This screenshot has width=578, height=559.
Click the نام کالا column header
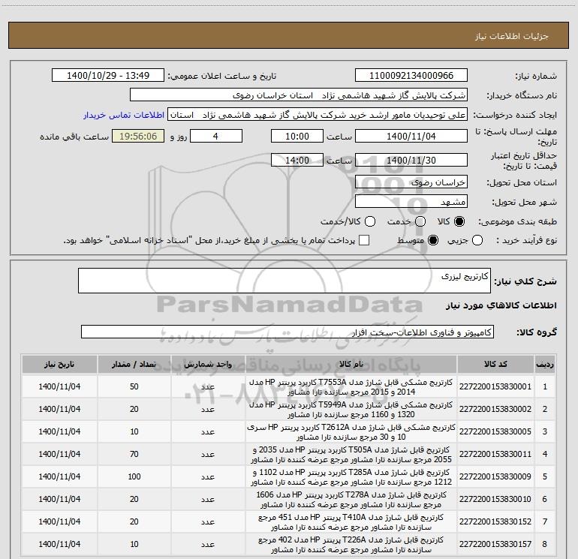pyautogui.click(x=351, y=365)
